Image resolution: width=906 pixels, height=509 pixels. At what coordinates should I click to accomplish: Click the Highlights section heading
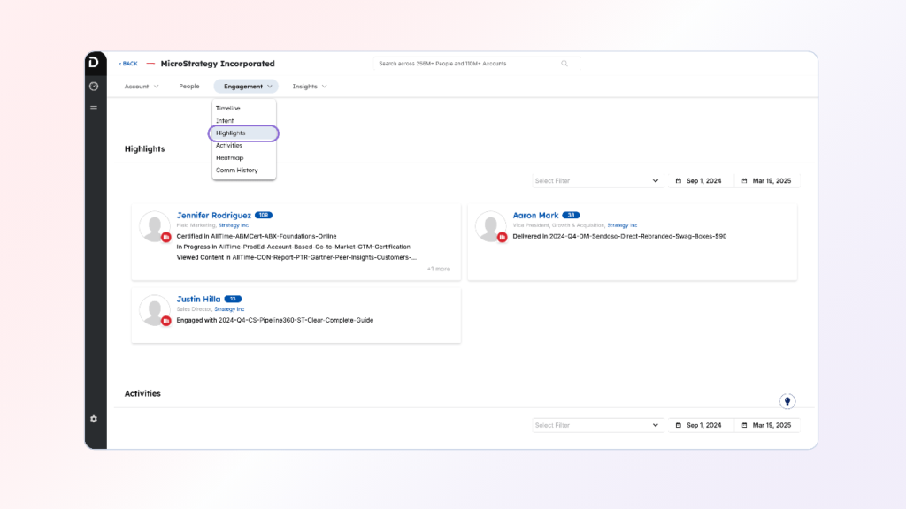[144, 148]
